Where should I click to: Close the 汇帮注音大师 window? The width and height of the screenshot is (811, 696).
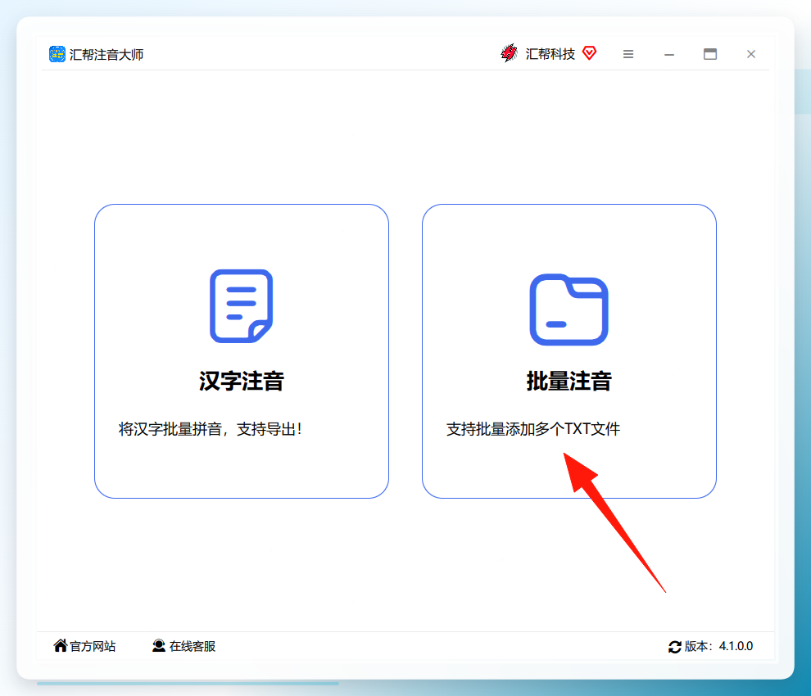tap(751, 54)
